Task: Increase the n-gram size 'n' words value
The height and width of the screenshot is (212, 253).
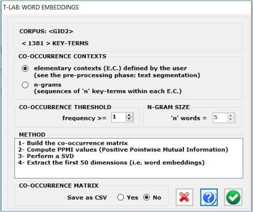Action: pos(231,115)
